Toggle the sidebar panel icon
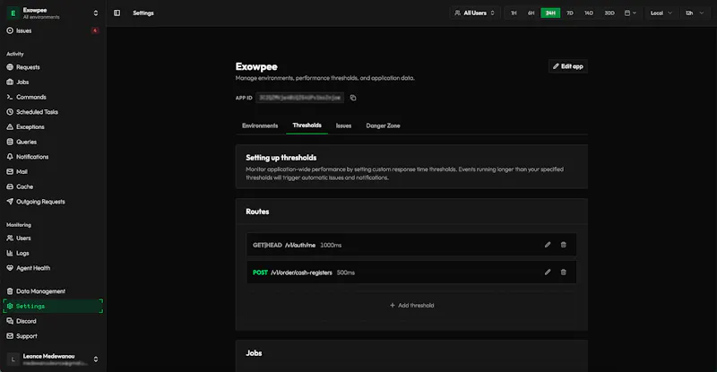Viewport: 717px width, 372px height. click(x=117, y=13)
